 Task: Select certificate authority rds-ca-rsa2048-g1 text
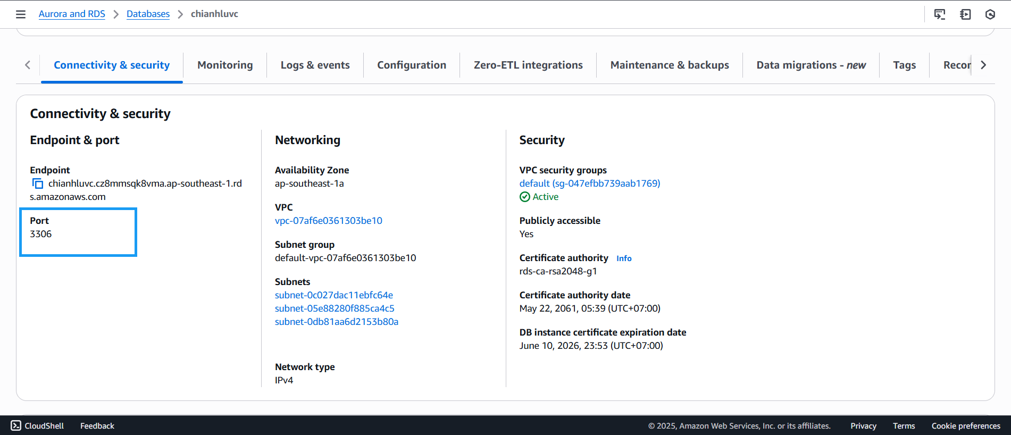558,271
